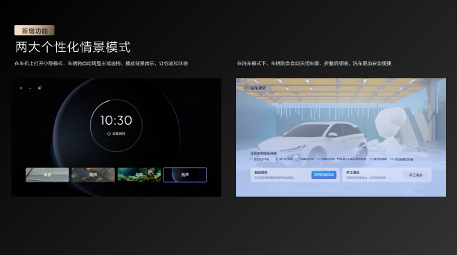Select the 无声 silent option
The width and height of the screenshot is (457, 255).
click(x=185, y=175)
